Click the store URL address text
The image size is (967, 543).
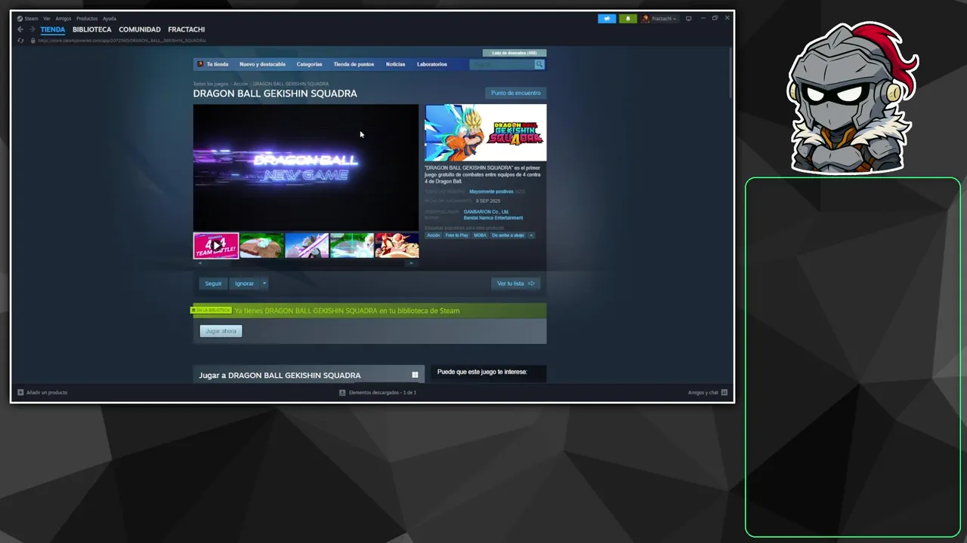[122, 40]
